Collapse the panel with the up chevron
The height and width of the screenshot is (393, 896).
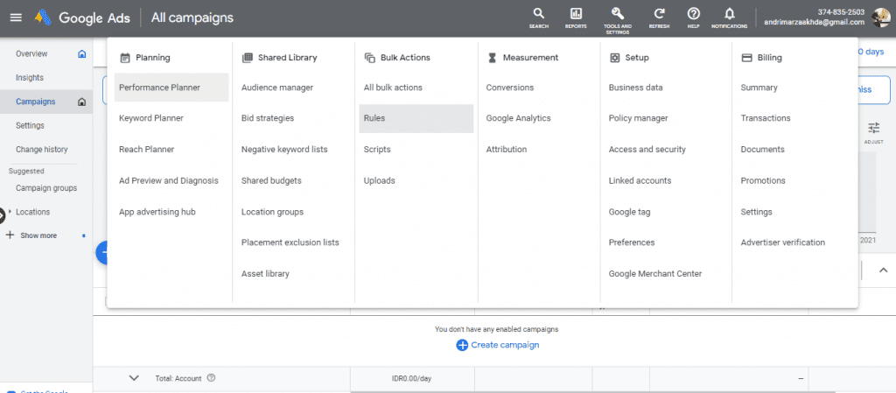884,270
